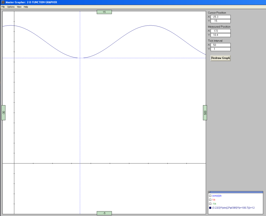Click the Master Grapher title bar icon
This screenshot has height=216, width=266.
pyautogui.click(x=3, y=2)
